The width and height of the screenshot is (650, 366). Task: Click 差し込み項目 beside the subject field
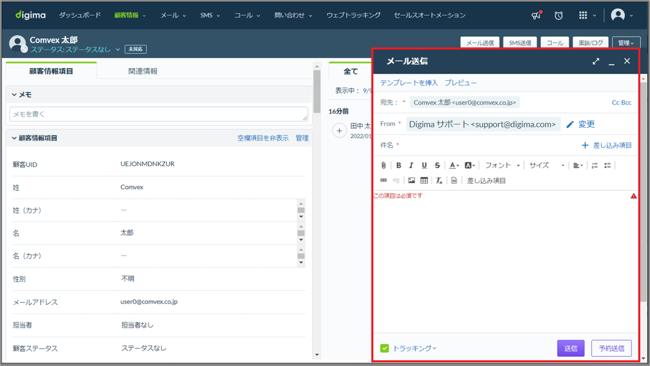point(607,145)
